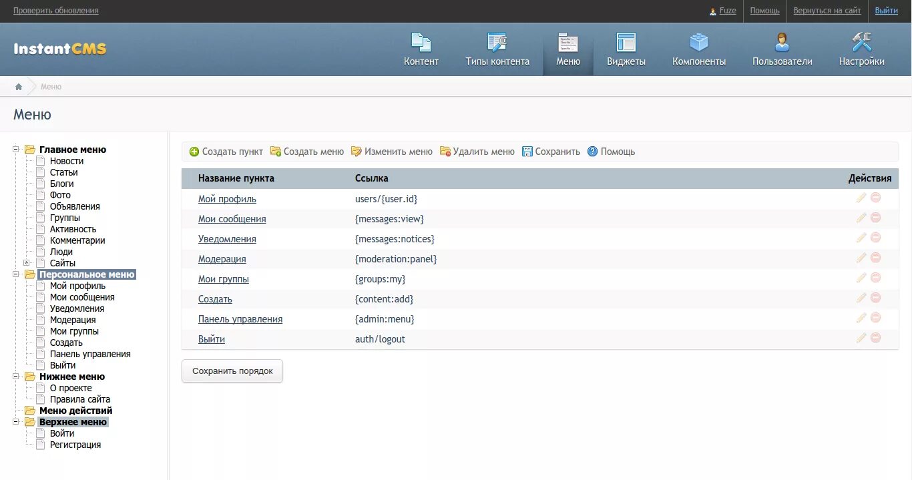Collapse the Главное меню tree node
The height and width of the screenshot is (480, 912).
tap(15, 150)
